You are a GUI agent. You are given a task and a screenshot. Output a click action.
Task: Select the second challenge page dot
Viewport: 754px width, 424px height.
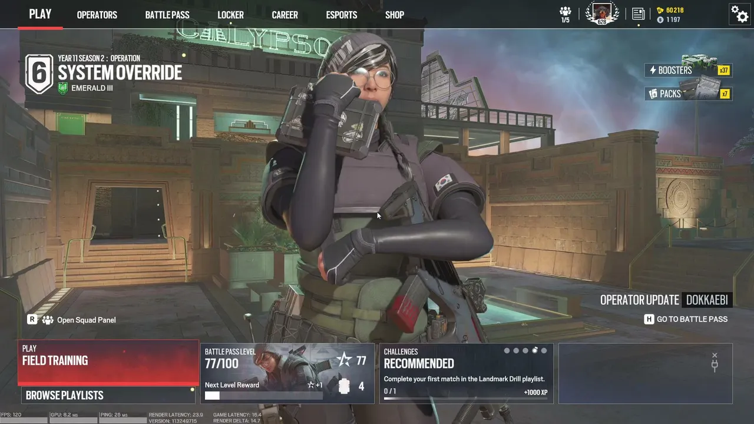click(516, 350)
